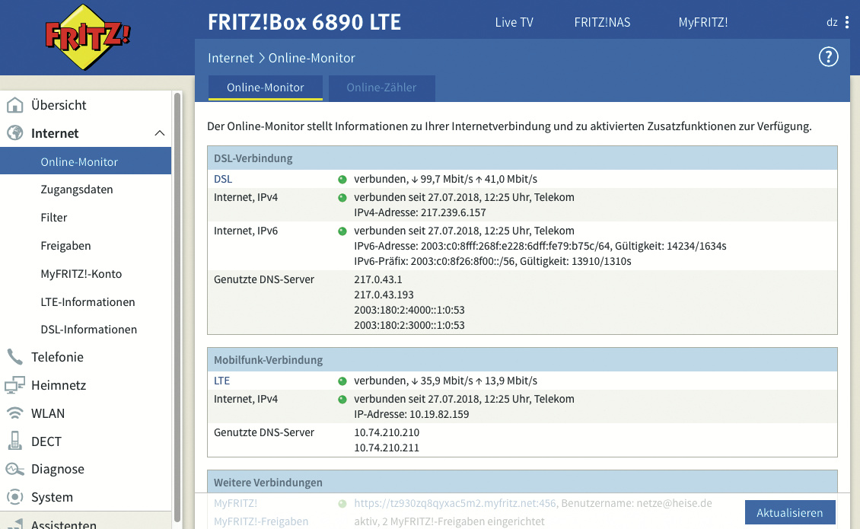This screenshot has height=529, width=860.
Task: Click the Übersicht house icon
Action: pyautogui.click(x=14, y=105)
